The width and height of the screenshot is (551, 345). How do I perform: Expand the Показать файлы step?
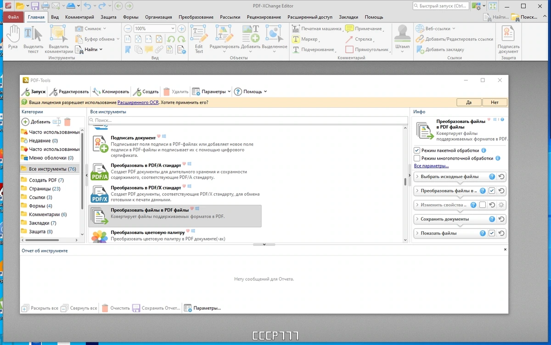pos(417,233)
